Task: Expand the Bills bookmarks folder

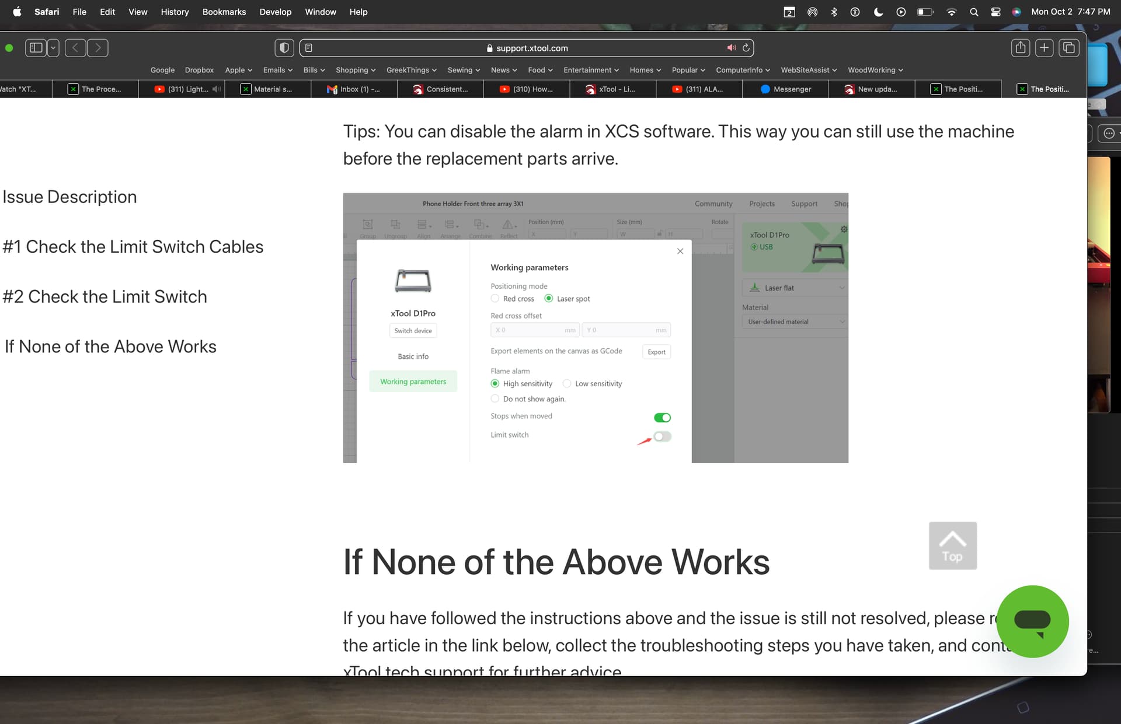Action: point(314,70)
